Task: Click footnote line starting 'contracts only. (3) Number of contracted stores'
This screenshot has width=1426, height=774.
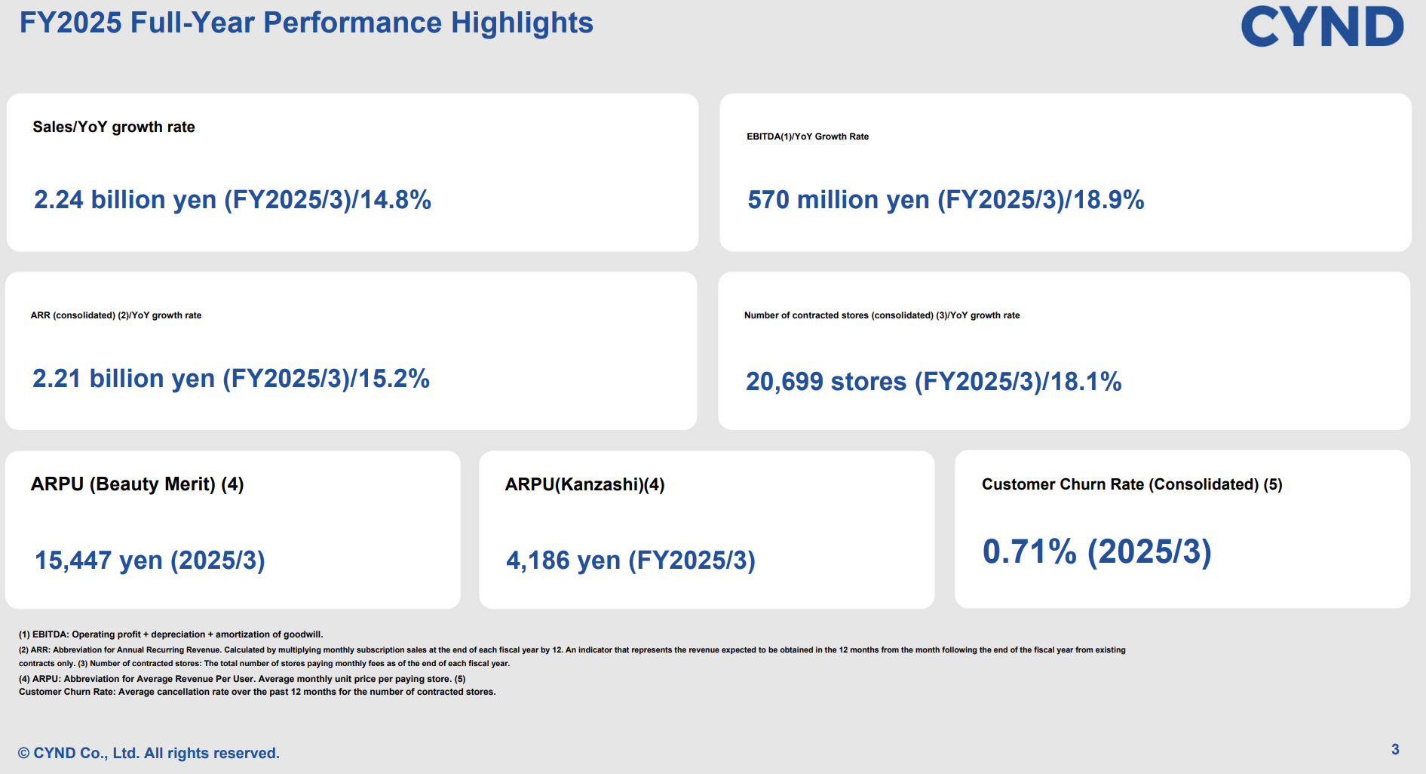Action: tap(265, 664)
